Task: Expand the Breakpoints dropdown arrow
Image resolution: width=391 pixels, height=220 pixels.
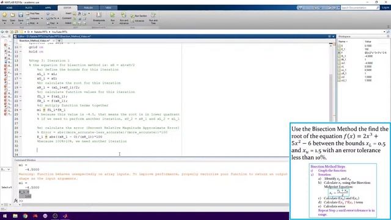Action: click(99, 23)
